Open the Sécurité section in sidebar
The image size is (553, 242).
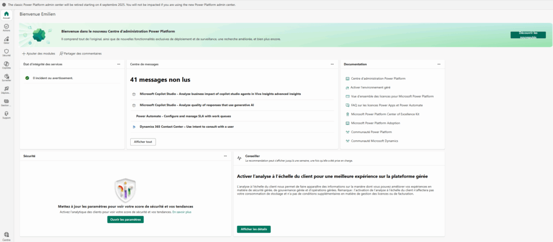pos(6,53)
